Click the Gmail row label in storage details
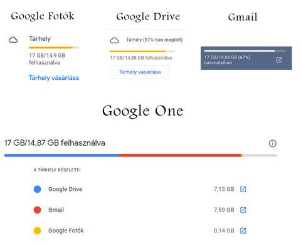The width and height of the screenshot is (301, 245). click(x=56, y=210)
